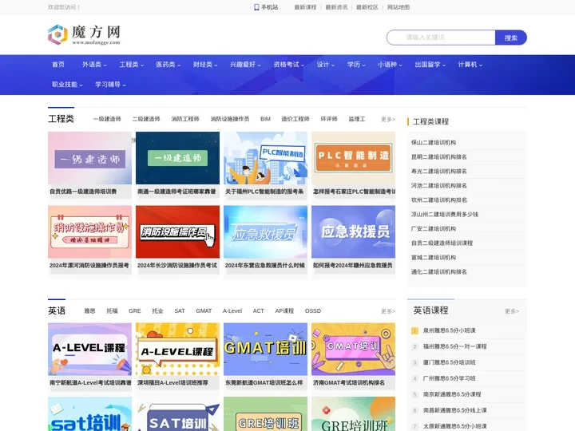This screenshot has height=431, width=575.
Task: Select the A-Level tab in 英语
Action: click(x=232, y=310)
